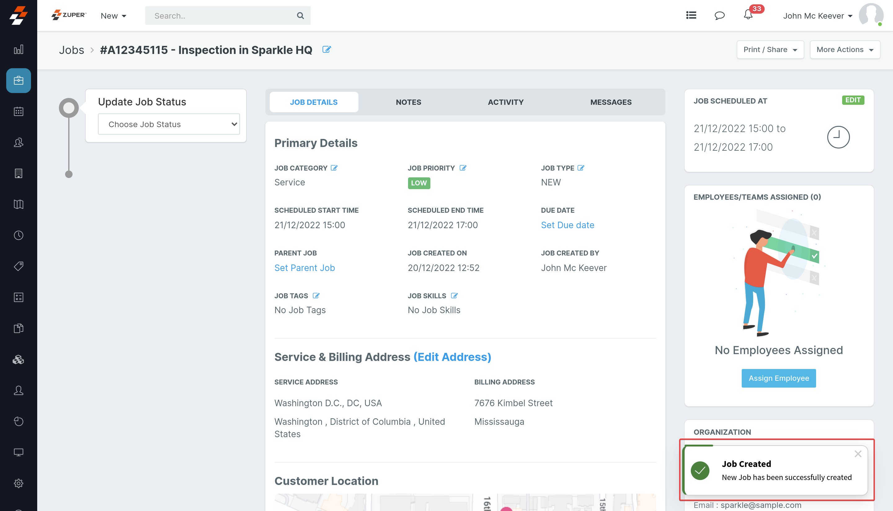Open the Print / Share dropdown

pyautogui.click(x=770, y=50)
